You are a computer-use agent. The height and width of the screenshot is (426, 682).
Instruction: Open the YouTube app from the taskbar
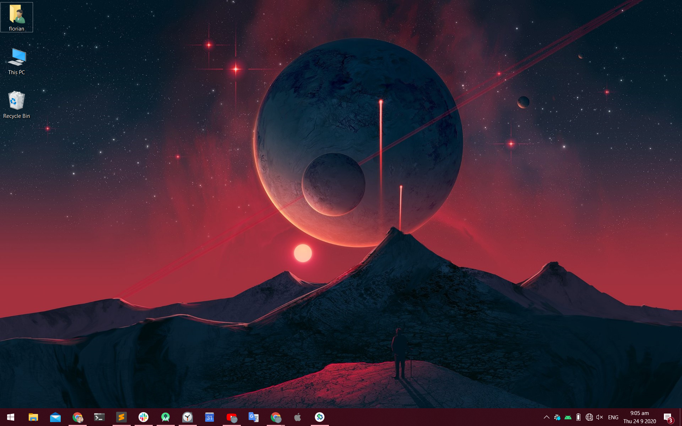point(232,417)
